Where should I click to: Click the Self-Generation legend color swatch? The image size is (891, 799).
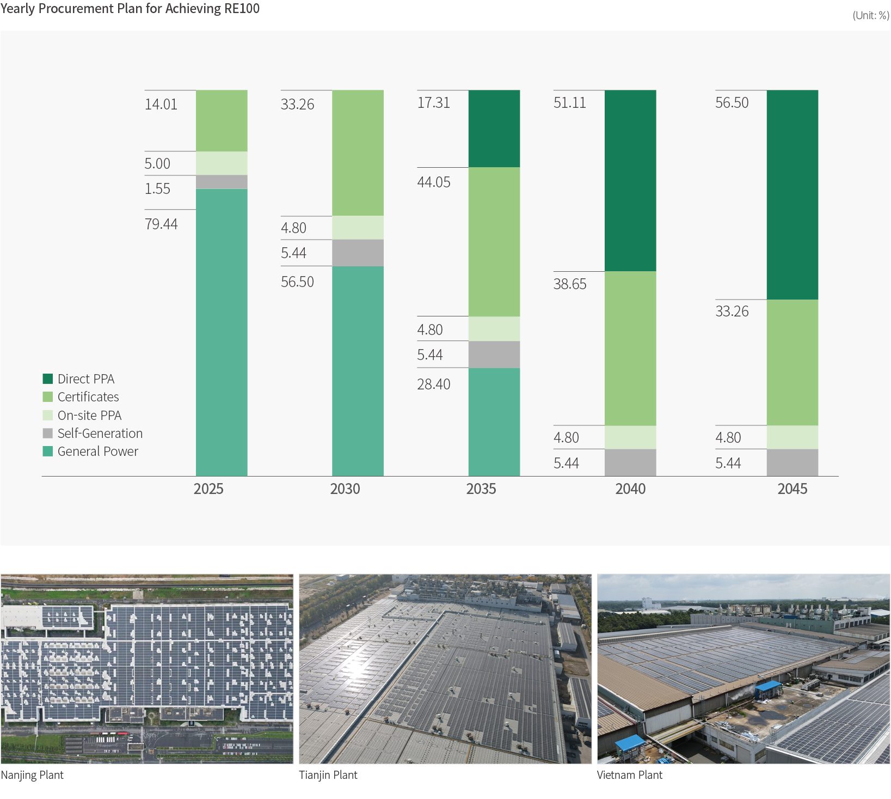[x=48, y=433]
